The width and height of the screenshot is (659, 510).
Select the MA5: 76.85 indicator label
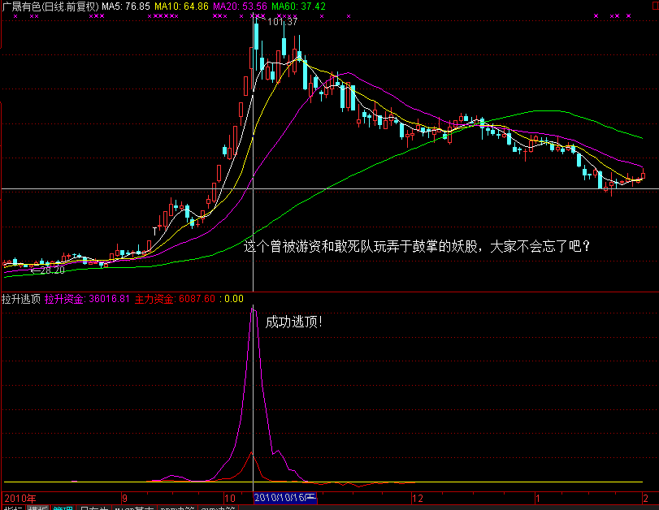coord(126,6)
